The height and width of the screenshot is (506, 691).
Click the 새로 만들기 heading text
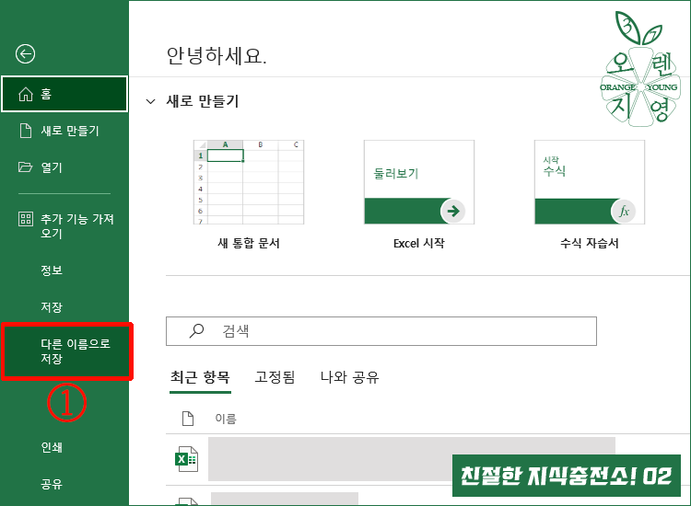(203, 101)
